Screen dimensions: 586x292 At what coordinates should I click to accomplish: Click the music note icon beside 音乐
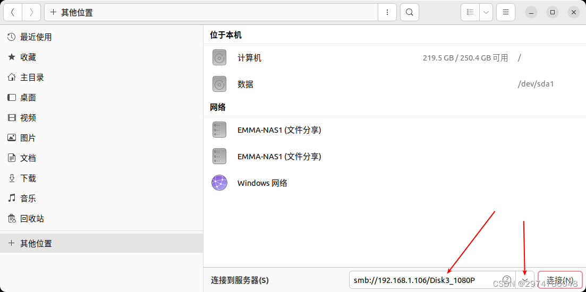[12, 198]
